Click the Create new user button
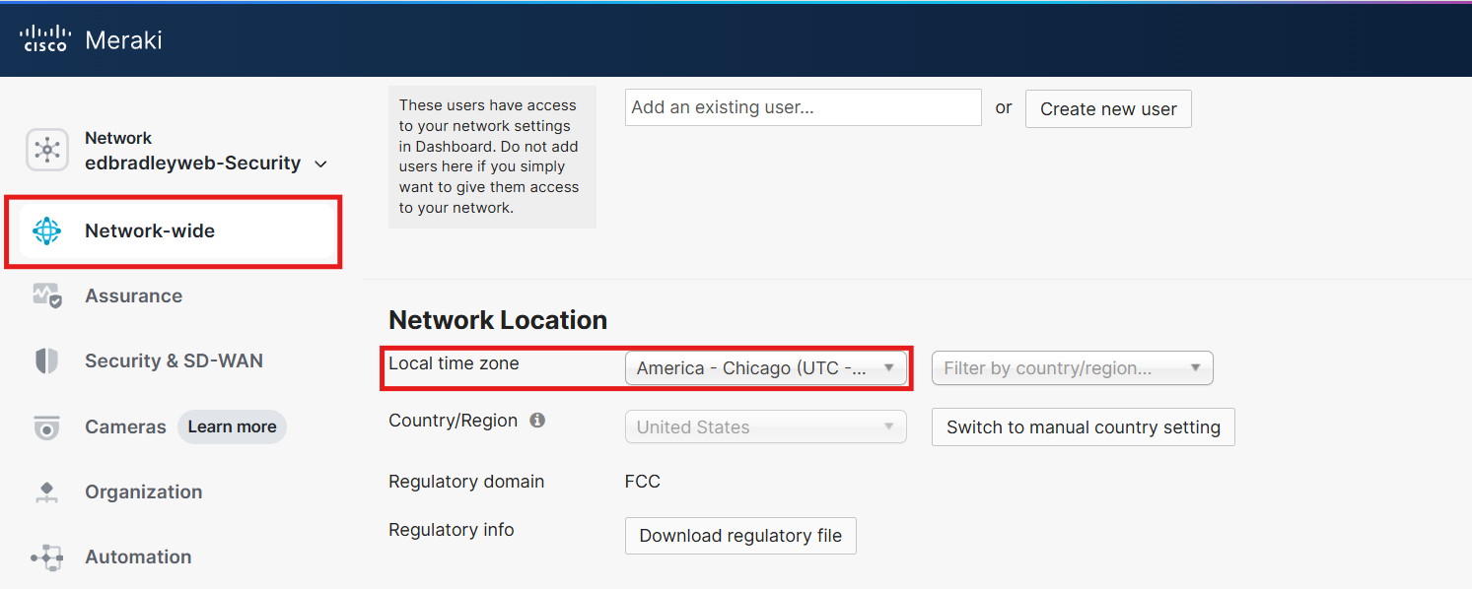1472x589 pixels. (1107, 108)
